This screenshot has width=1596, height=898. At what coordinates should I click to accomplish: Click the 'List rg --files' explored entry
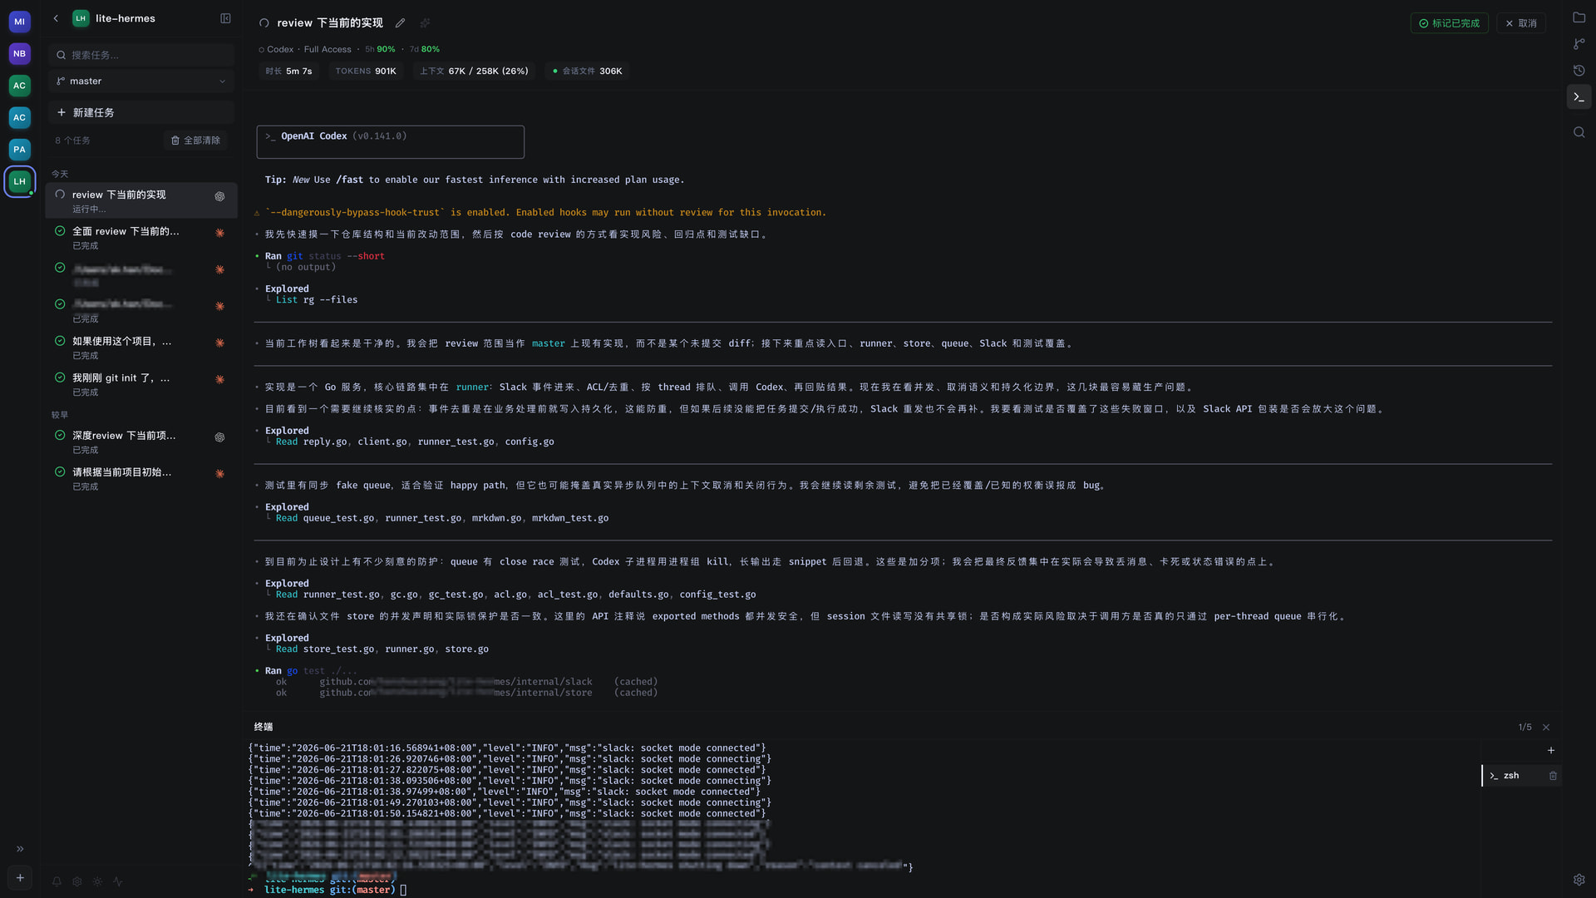pyautogui.click(x=317, y=300)
